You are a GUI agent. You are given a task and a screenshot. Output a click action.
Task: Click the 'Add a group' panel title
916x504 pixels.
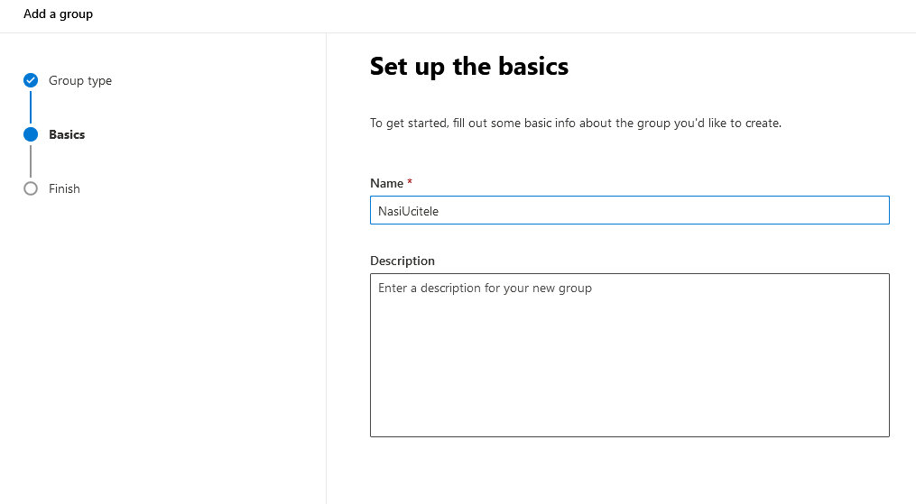[58, 14]
